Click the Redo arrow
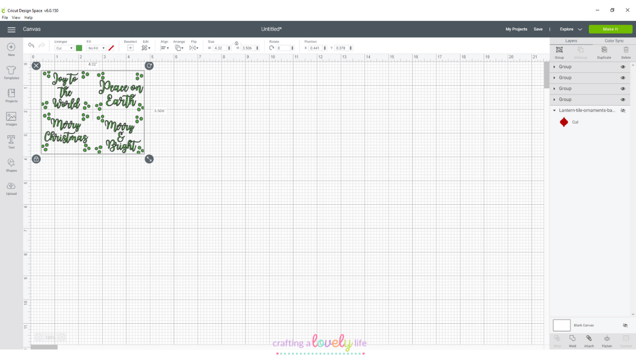Image resolution: width=636 pixels, height=357 pixels. tap(42, 46)
